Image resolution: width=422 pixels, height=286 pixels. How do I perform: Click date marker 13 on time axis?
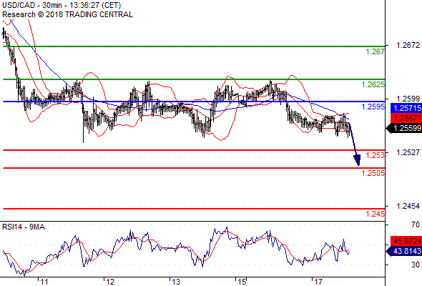click(176, 282)
